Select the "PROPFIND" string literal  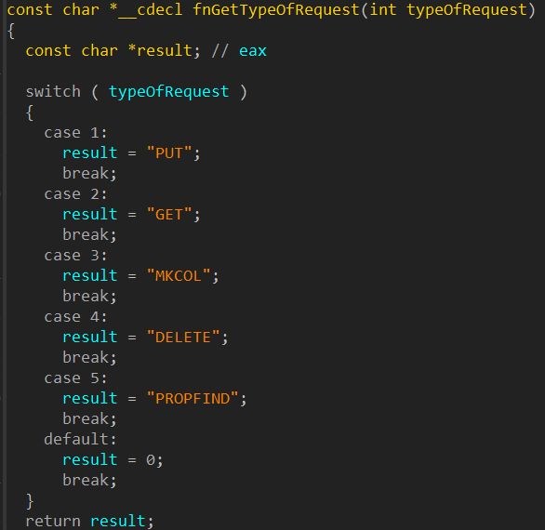pyautogui.click(x=193, y=399)
